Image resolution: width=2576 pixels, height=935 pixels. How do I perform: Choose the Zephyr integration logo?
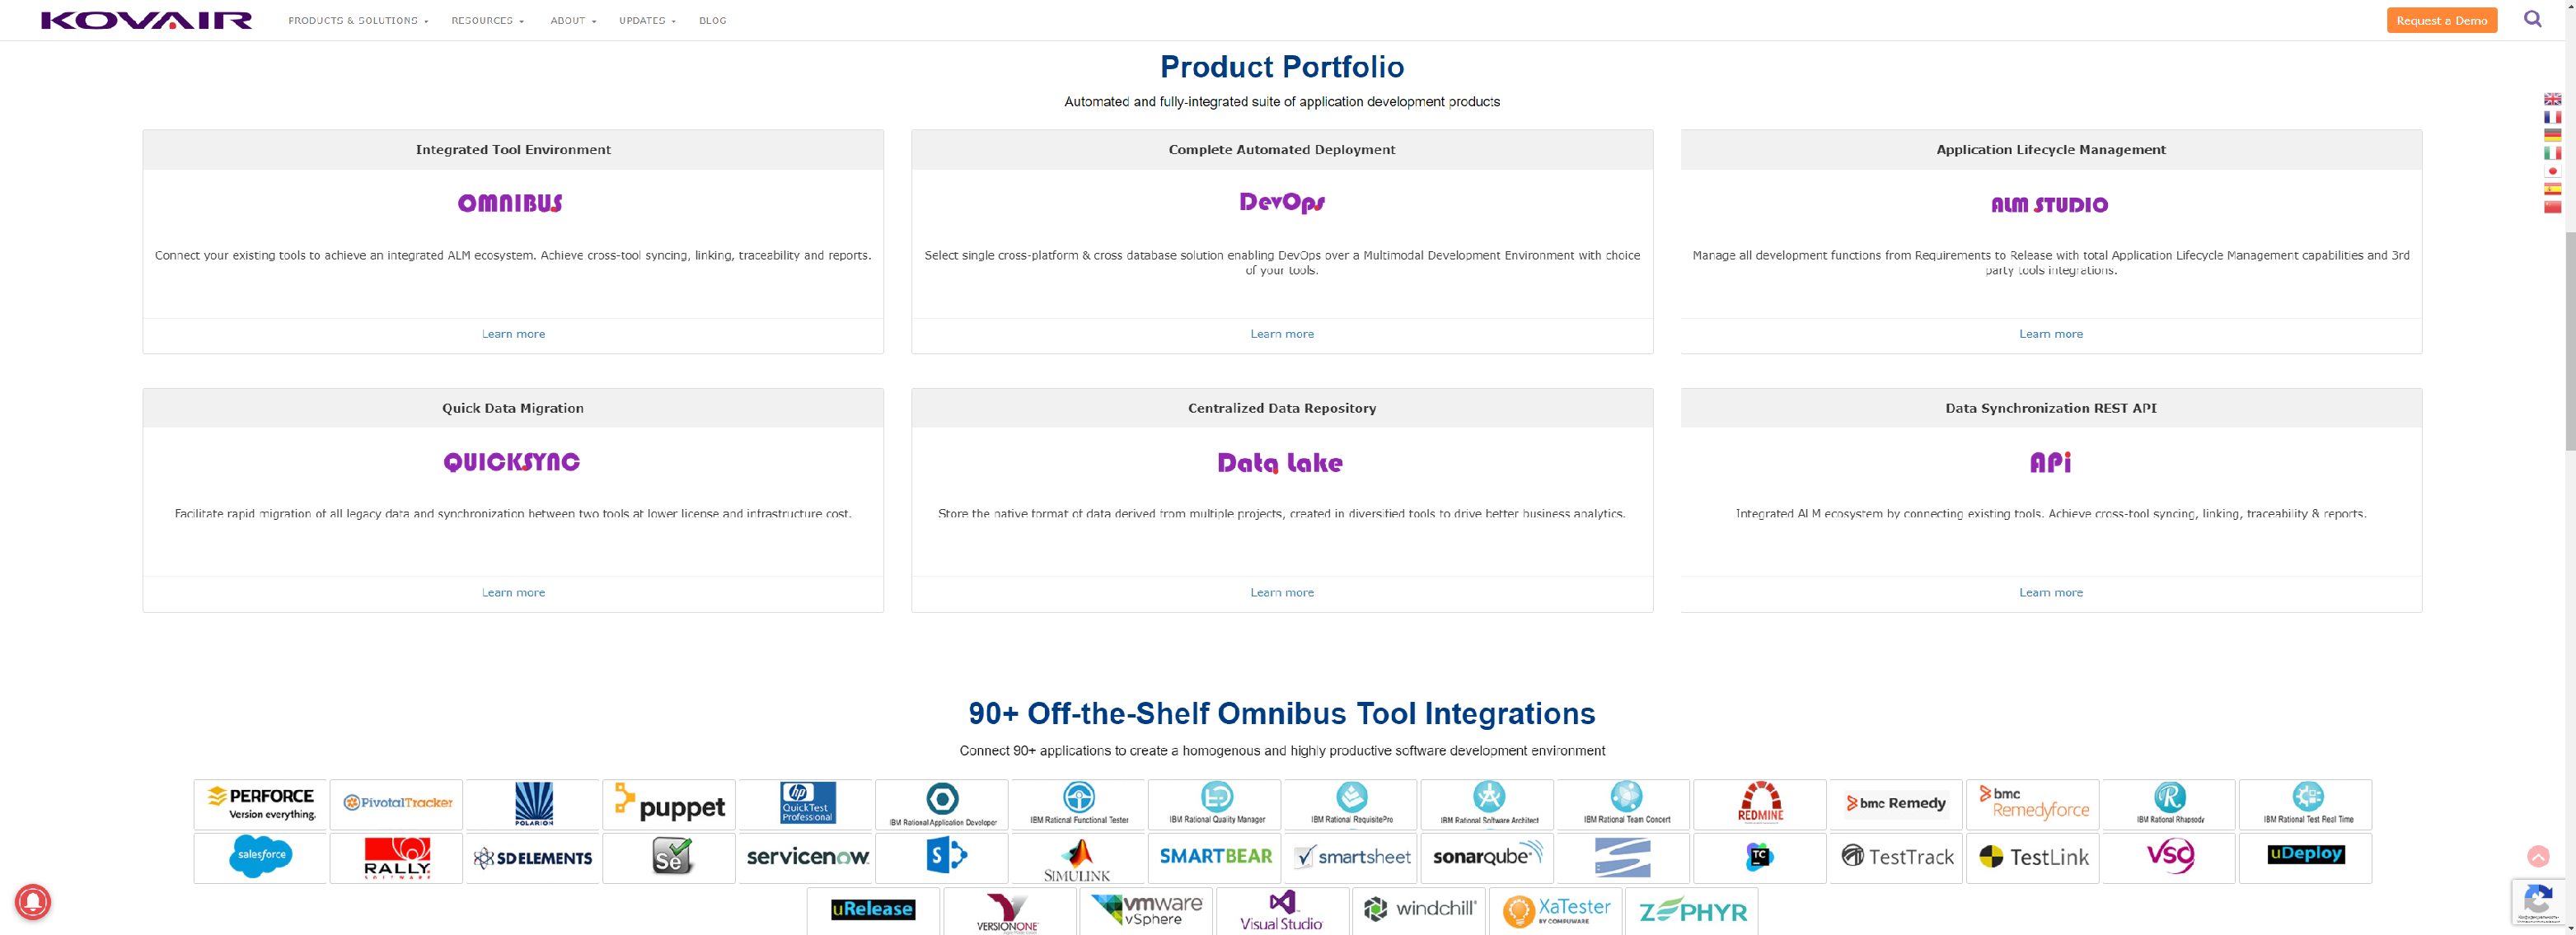(x=1692, y=911)
